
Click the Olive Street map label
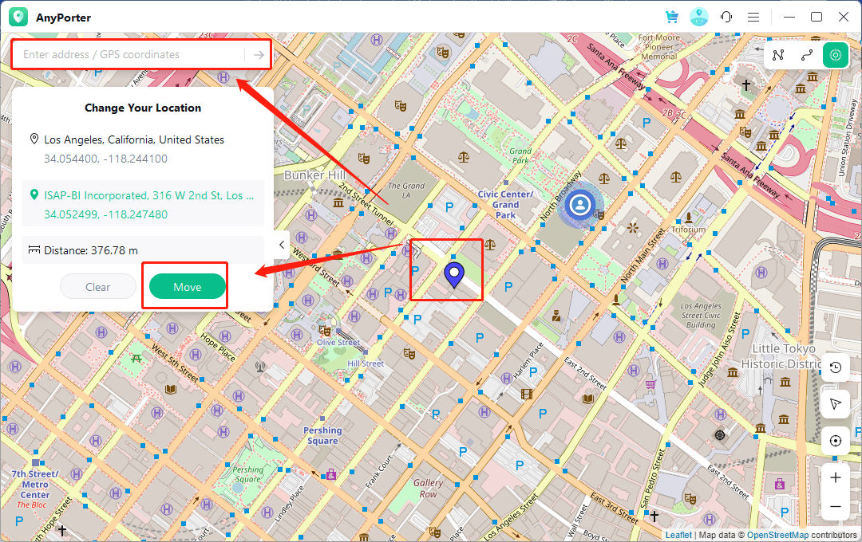click(338, 342)
